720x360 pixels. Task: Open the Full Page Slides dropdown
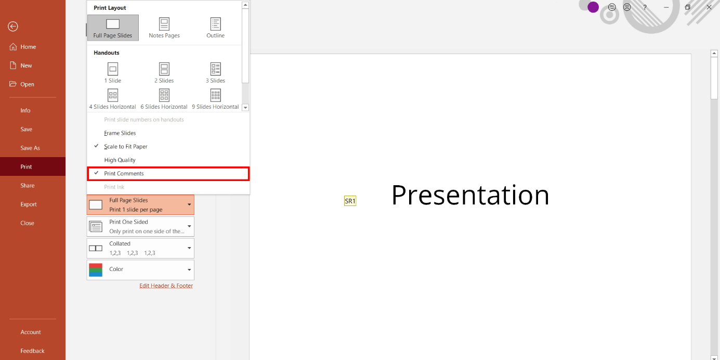pyautogui.click(x=140, y=205)
